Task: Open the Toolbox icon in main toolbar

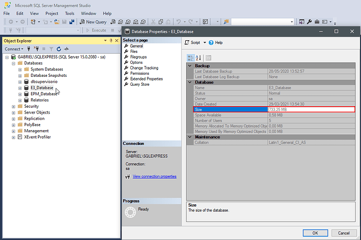Action: (317, 22)
